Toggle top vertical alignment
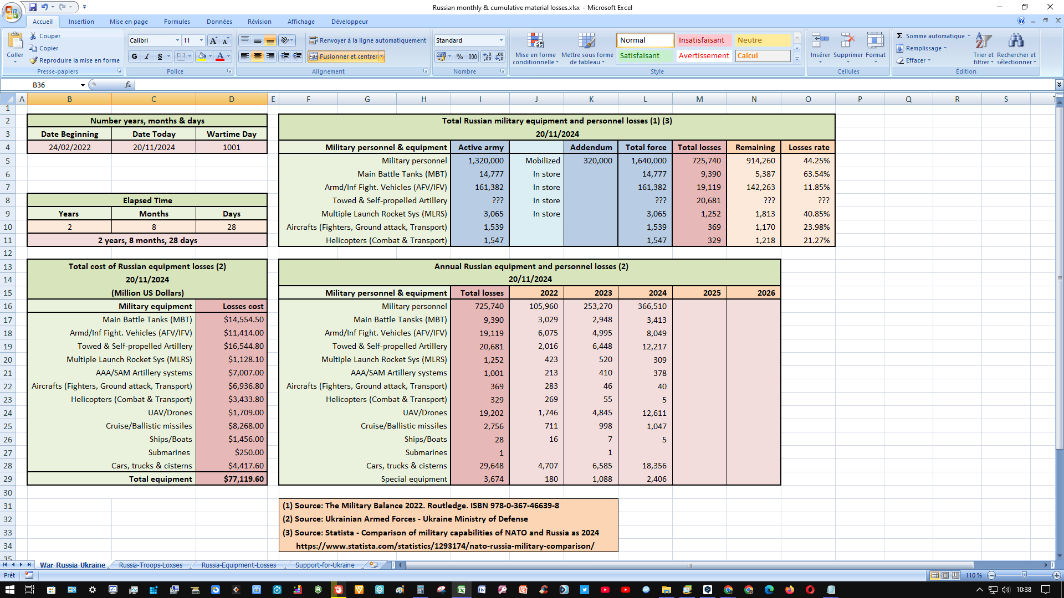The image size is (1064, 598). (244, 40)
